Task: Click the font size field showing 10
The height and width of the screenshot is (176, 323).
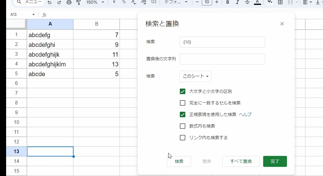Action: click(207, 2)
